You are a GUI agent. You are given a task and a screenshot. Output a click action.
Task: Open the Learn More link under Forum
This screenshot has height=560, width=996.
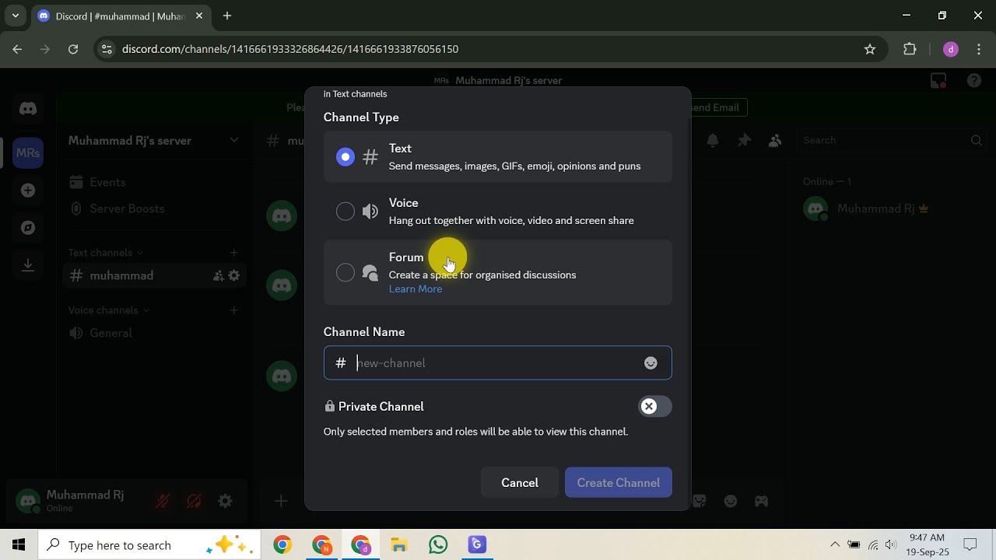point(416,289)
